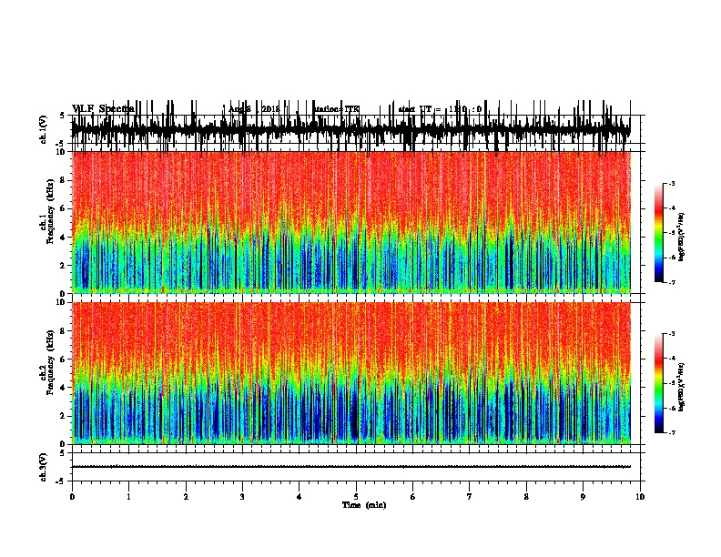721x557 pixels.
Task: Click the '8' minute tick on time axis
Action: 526,497
